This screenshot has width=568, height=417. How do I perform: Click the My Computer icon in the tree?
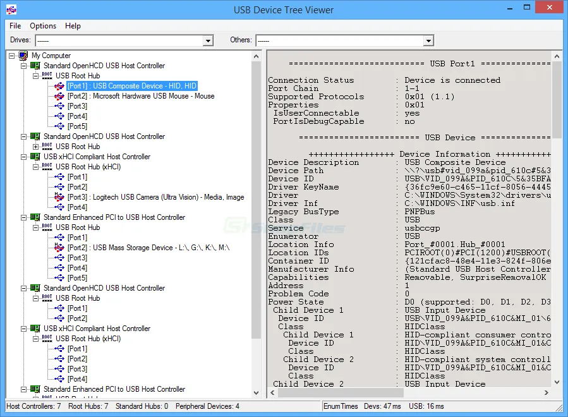click(23, 56)
